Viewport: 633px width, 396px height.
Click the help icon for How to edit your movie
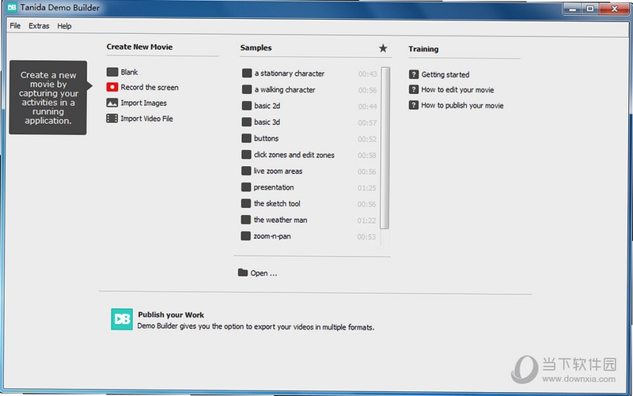(414, 89)
